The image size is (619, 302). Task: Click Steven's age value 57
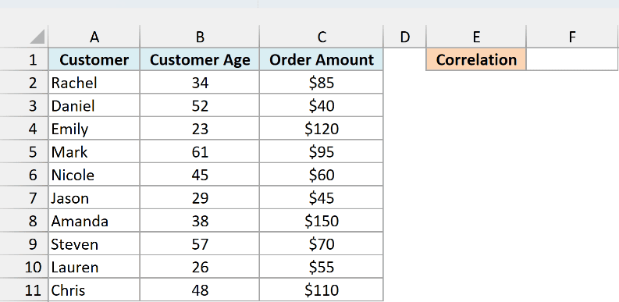click(x=200, y=244)
